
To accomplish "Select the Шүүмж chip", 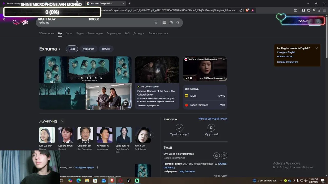I will click(106, 49).
